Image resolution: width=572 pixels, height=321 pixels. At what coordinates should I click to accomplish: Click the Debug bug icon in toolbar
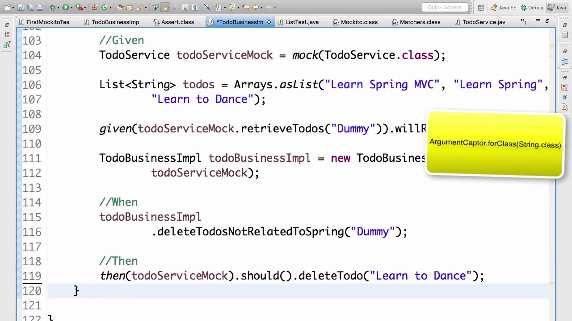click(x=52, y=7)
